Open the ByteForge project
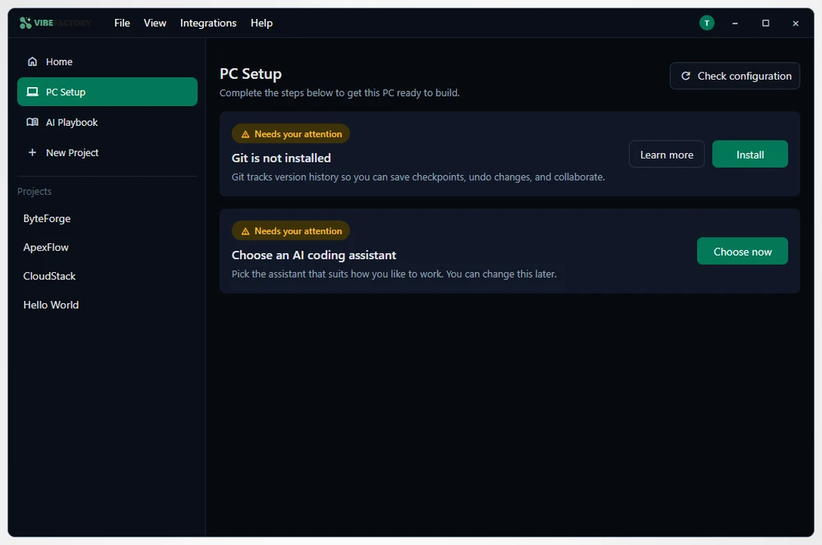Viewport: 822px width, 545px height. tap(107, 219)
